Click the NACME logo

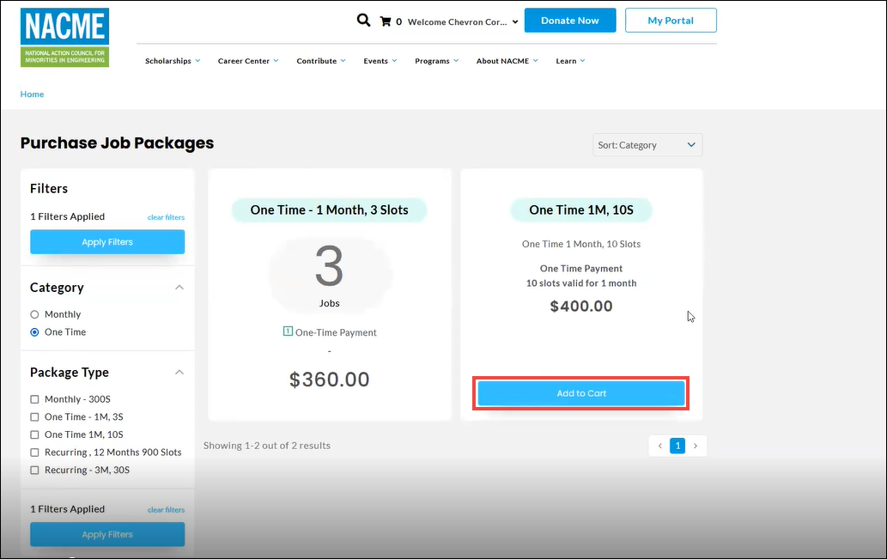click(64, 38)
